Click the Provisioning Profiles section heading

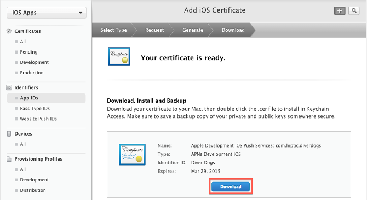[38, 159]
